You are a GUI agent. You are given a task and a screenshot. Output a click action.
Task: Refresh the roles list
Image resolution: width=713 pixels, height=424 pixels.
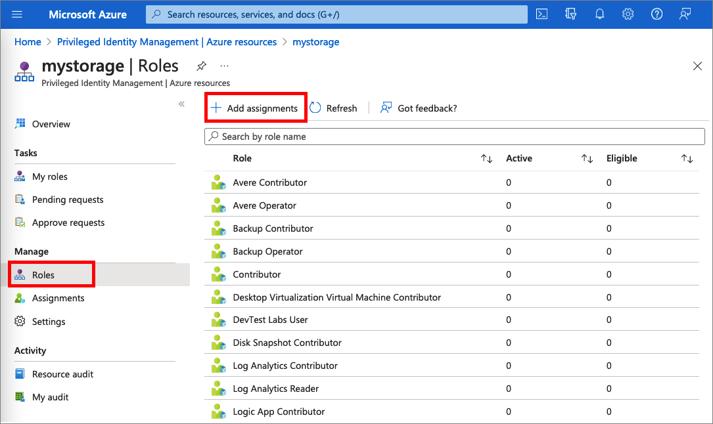tap(334, 108)
